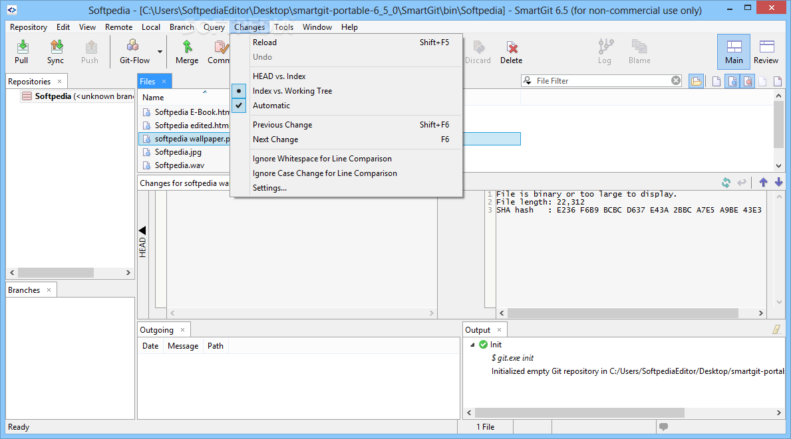Click the Merge toolbar icon
Viewport: 791px width, 439px height.
[x=187, y=47]
